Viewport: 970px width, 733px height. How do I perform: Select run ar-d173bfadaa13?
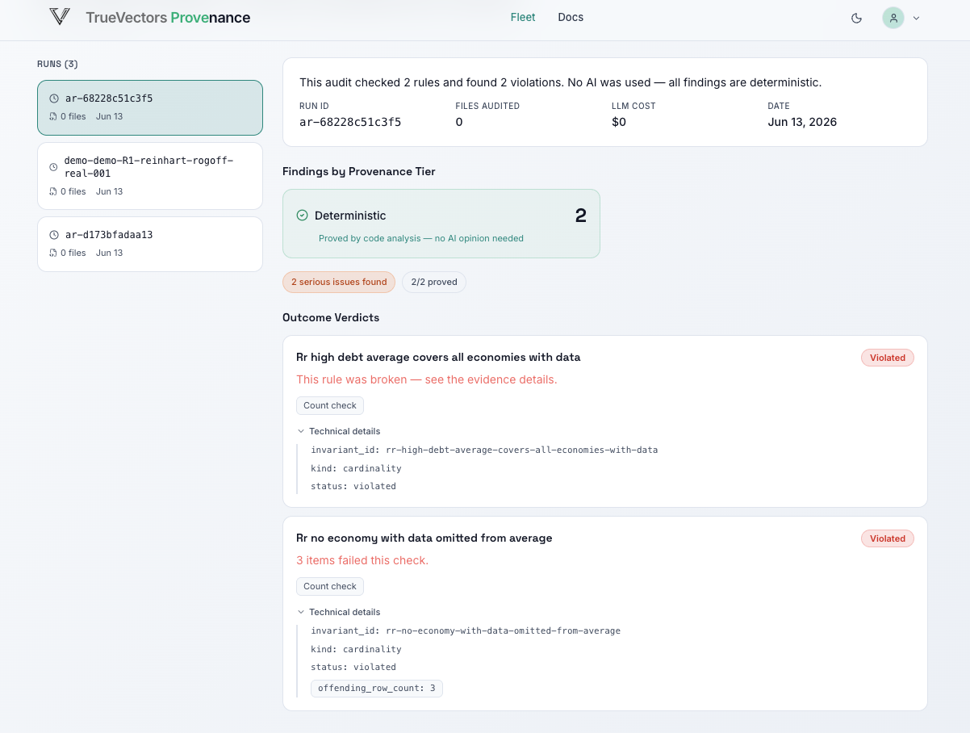[150, 244]
